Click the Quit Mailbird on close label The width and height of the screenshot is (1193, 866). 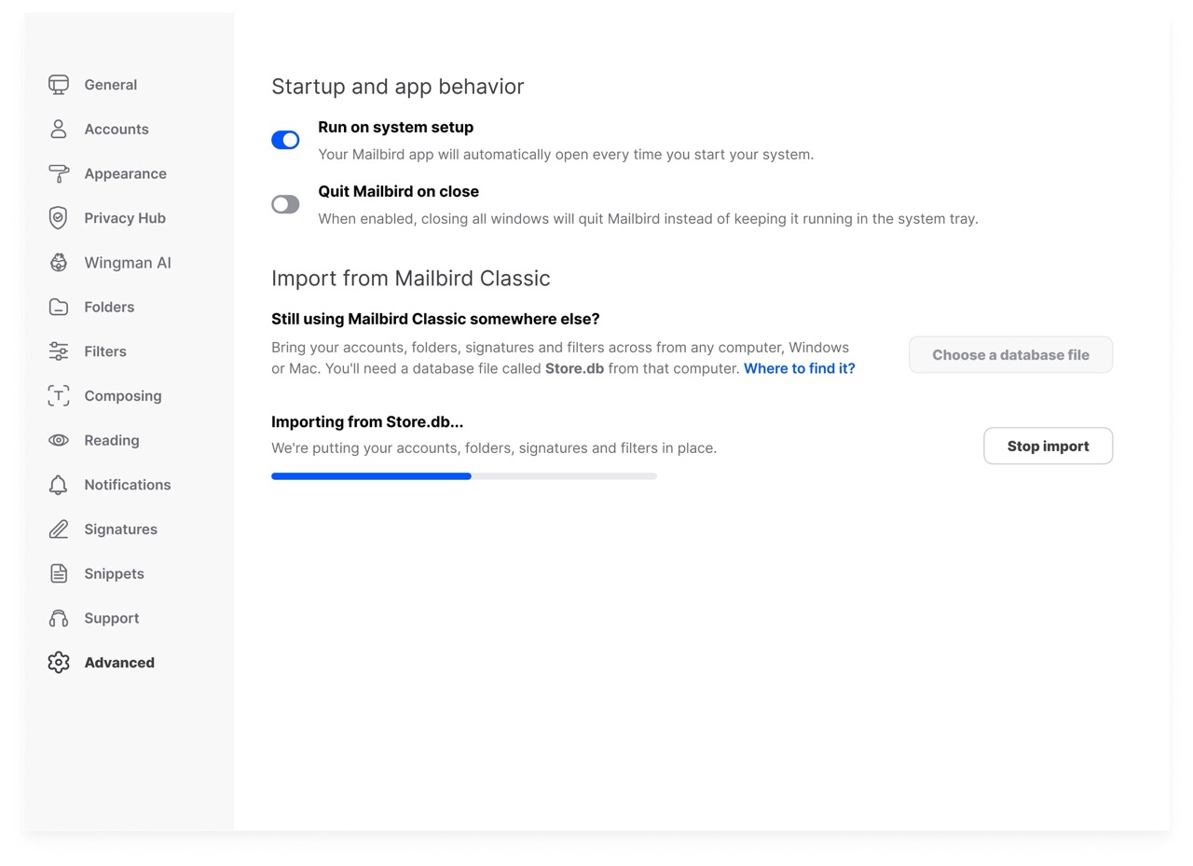(x=399, y=191)
